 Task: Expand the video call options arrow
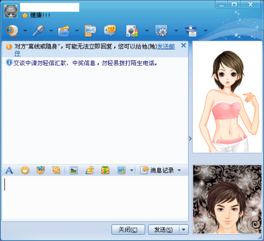[x=25, y=31]
